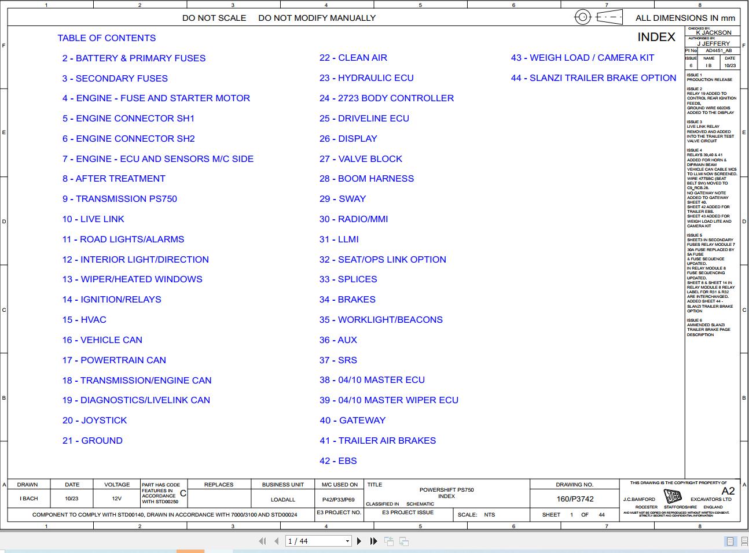The width and height of the screenshot is (749, 553).
Task: Open 20 - Joystick sheet
Action: pos(94,421)
